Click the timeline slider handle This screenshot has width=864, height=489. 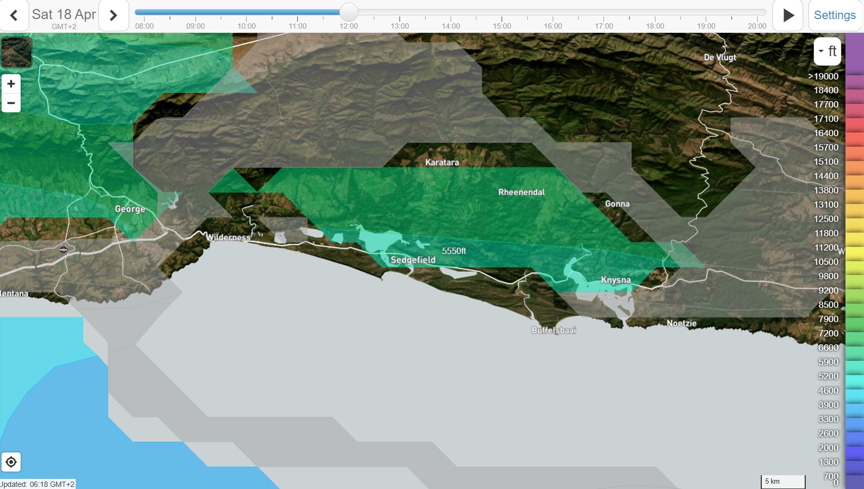pos(348,12)
